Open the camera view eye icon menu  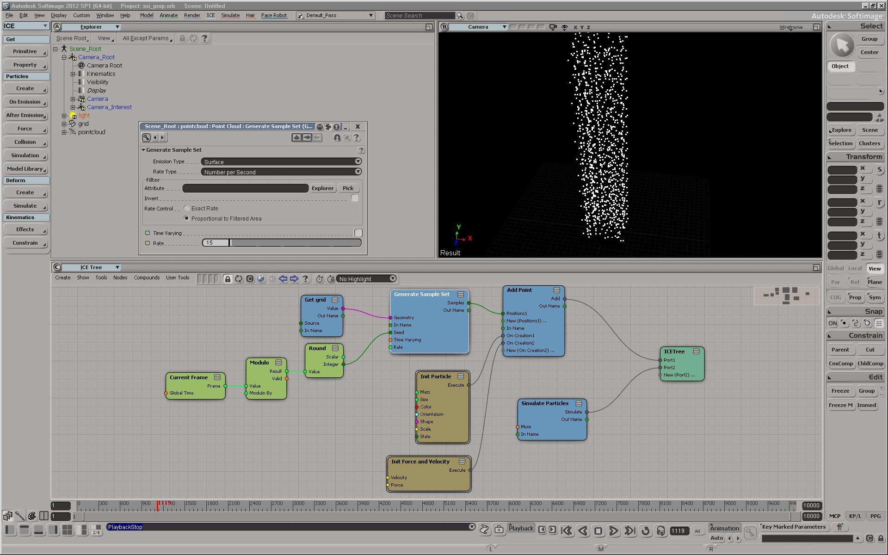coord(565,27)
